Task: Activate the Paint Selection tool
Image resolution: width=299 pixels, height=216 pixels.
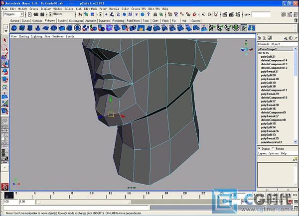Action: (x=5, y=56)
